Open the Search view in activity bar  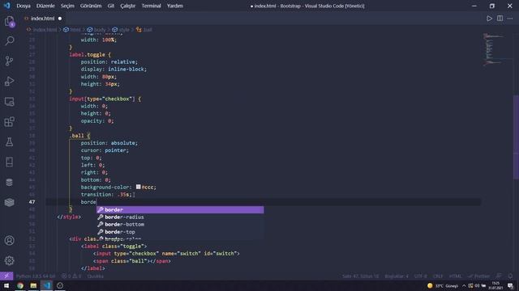coord(9,41)
